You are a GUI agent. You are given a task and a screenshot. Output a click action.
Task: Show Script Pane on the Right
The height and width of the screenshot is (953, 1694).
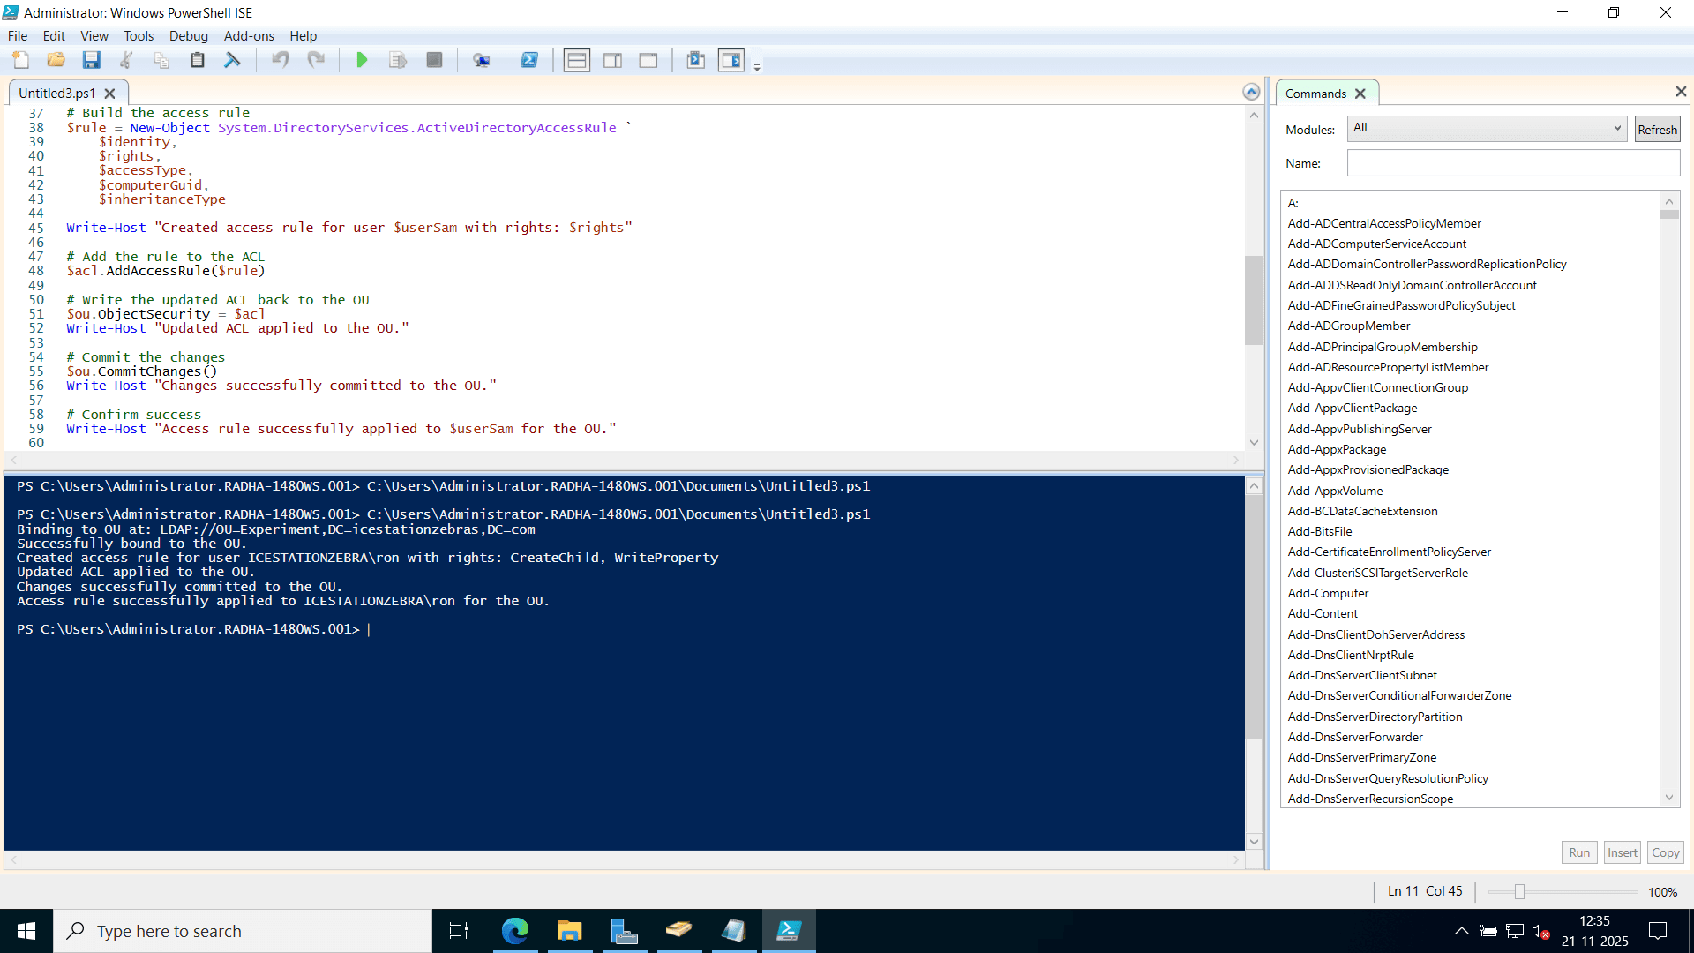tap(612, 60)
